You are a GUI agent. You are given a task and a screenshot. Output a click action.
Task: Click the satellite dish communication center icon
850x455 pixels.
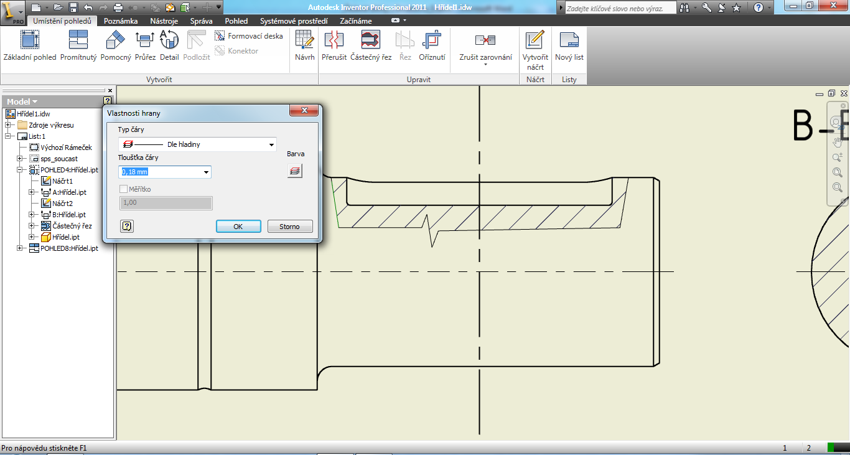[722, 7]
